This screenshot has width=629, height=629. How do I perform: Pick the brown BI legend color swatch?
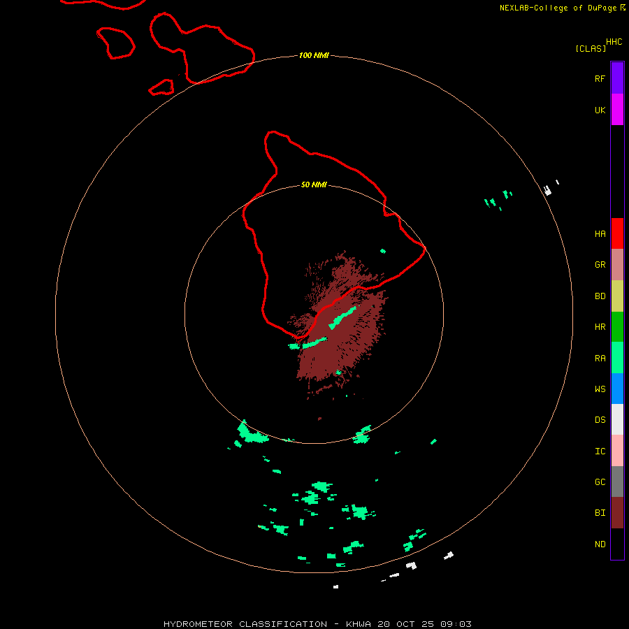(617, 513)
